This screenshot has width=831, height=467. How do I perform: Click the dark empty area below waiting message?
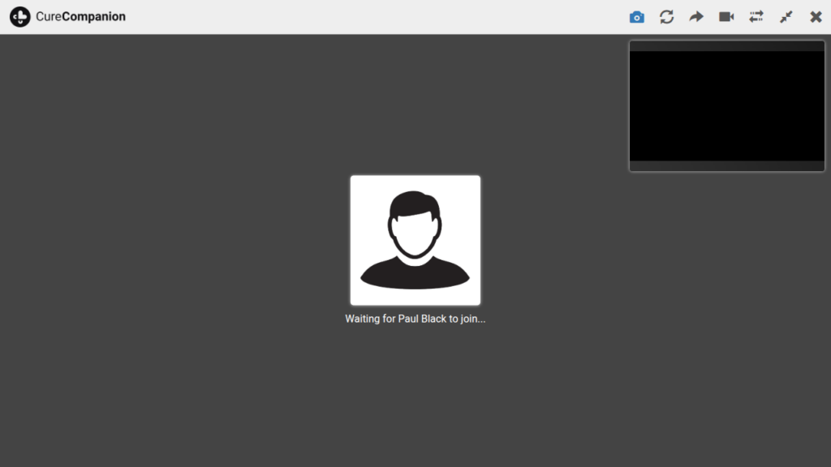point(415,397)
